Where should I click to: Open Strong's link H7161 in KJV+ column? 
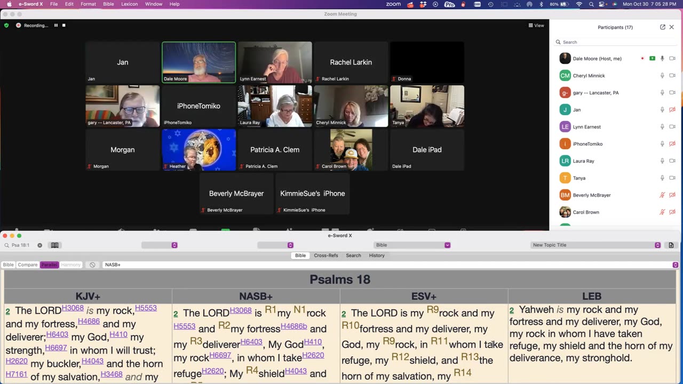point(17,374)
